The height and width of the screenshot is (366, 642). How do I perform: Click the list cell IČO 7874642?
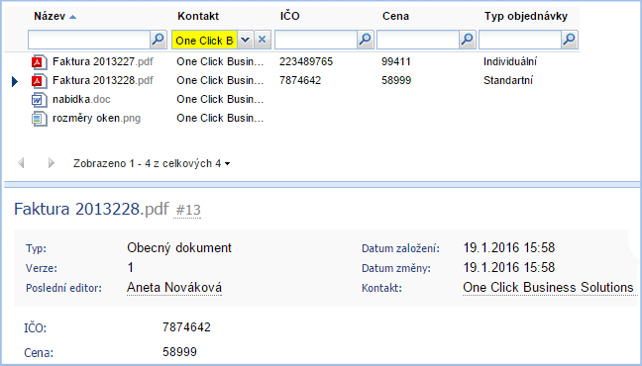click(300, 80)
